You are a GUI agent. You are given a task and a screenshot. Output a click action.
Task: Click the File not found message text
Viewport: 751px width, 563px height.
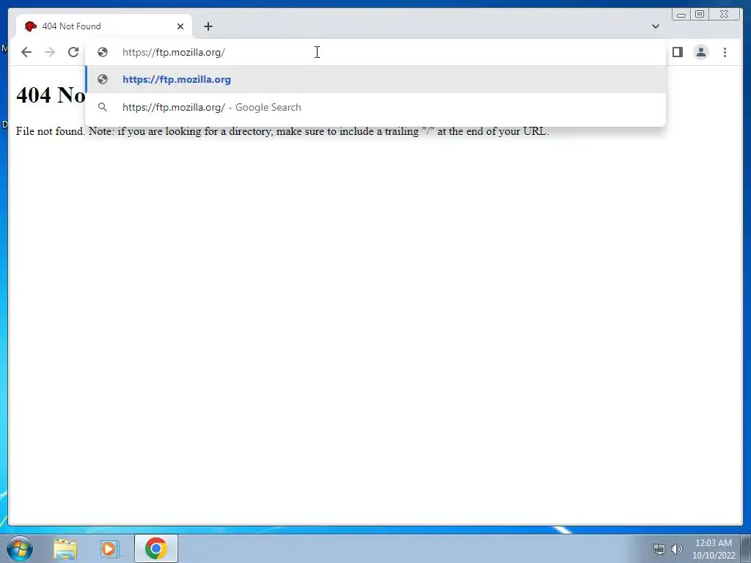point(282,131)
